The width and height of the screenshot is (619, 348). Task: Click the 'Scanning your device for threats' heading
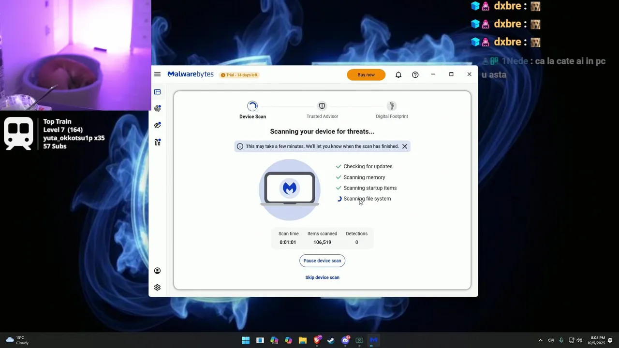pos(322,131)
